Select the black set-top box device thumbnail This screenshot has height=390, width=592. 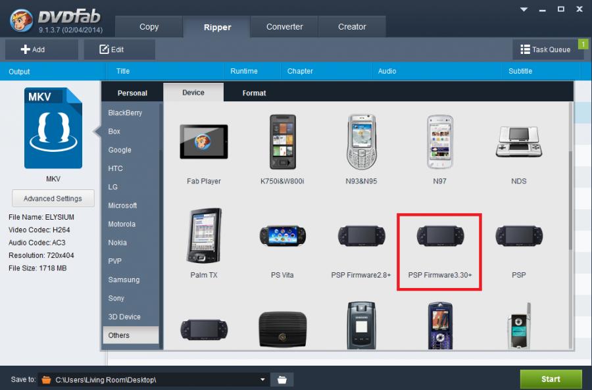click(x=282, y=329)
